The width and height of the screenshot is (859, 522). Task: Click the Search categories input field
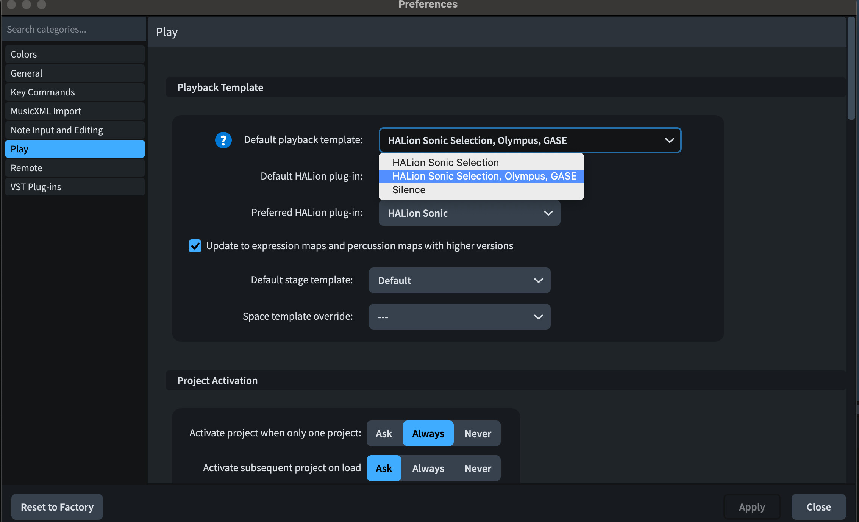74,29
